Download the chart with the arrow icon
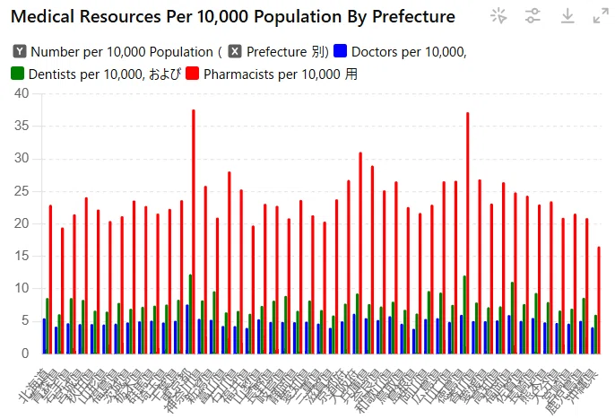 pyautogui.click(x=567, y=16)
